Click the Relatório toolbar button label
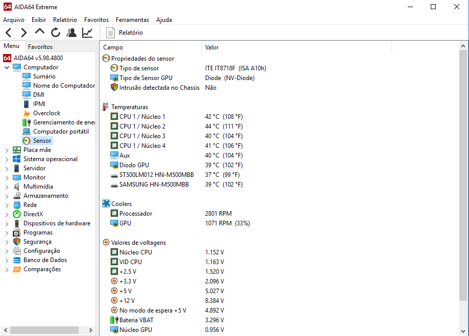Viewport: 469px width, 336px height. click(131, 33)
